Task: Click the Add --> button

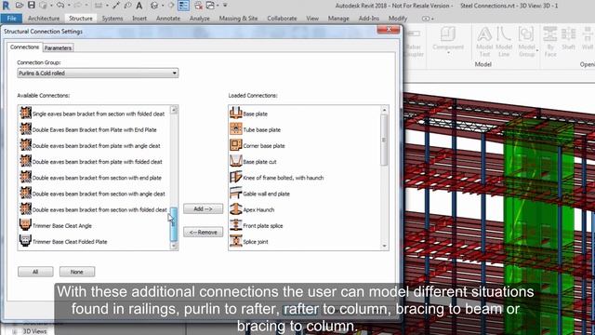Action: tap(203, 208)
